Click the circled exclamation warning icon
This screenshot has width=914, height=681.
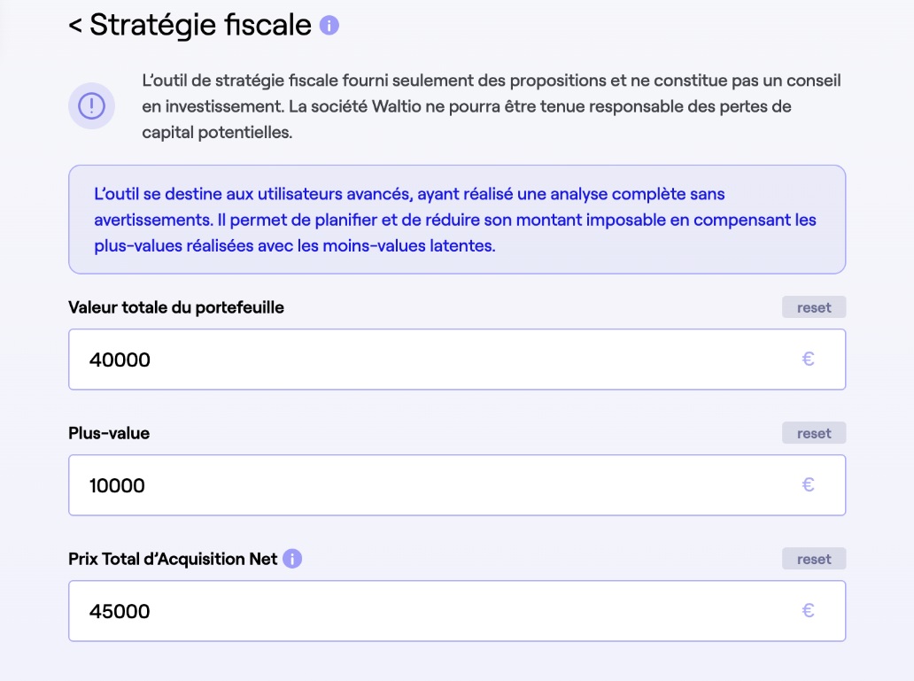[91, 105]
